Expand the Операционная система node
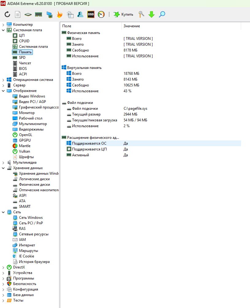Screen dimensions: 250x308 click(x=3, y=80)
